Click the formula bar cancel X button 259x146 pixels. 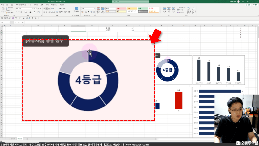tap(15, 22)
